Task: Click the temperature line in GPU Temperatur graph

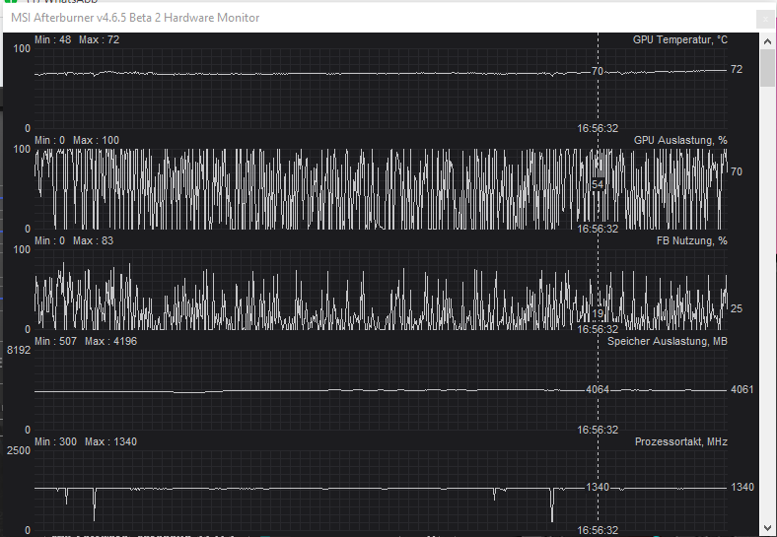Action: pos(381,73)
